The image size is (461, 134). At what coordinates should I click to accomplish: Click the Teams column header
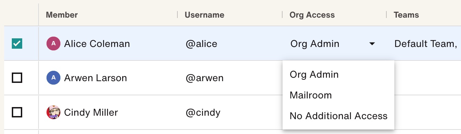(406, 15)
